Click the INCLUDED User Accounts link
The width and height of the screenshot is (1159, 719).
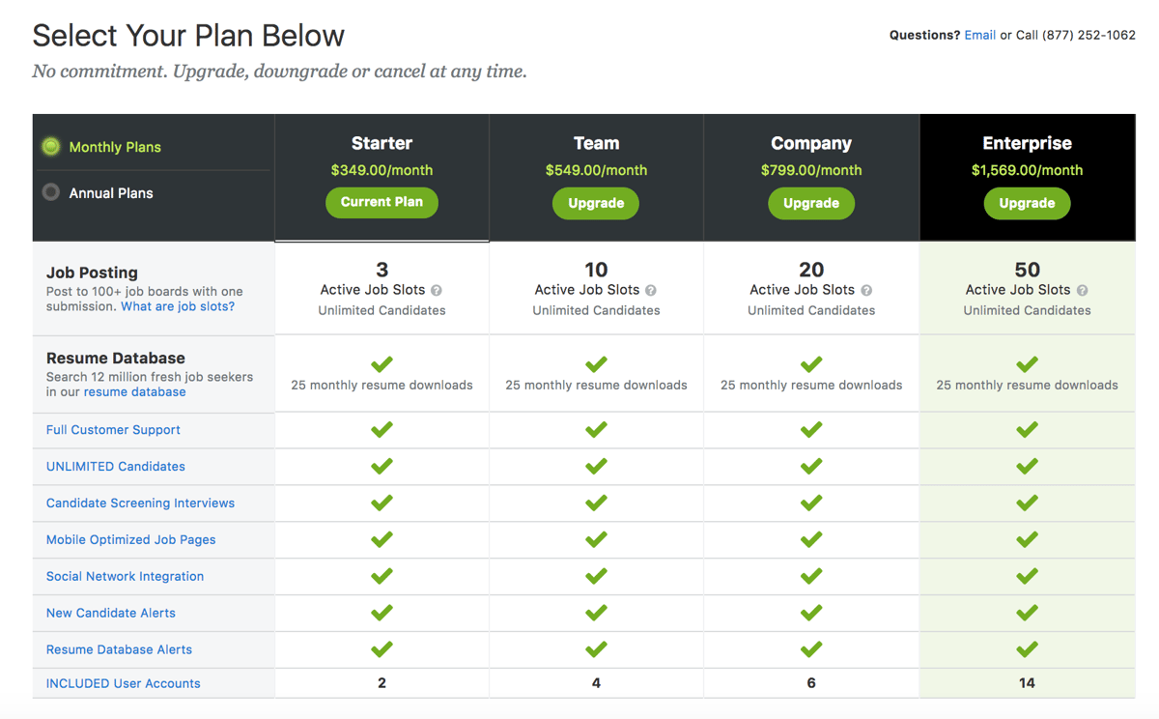click(x=123, y=683)
